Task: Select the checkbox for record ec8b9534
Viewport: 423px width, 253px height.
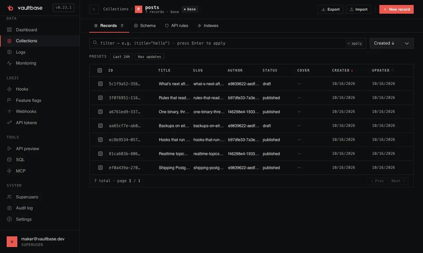Action: [100, 140]
